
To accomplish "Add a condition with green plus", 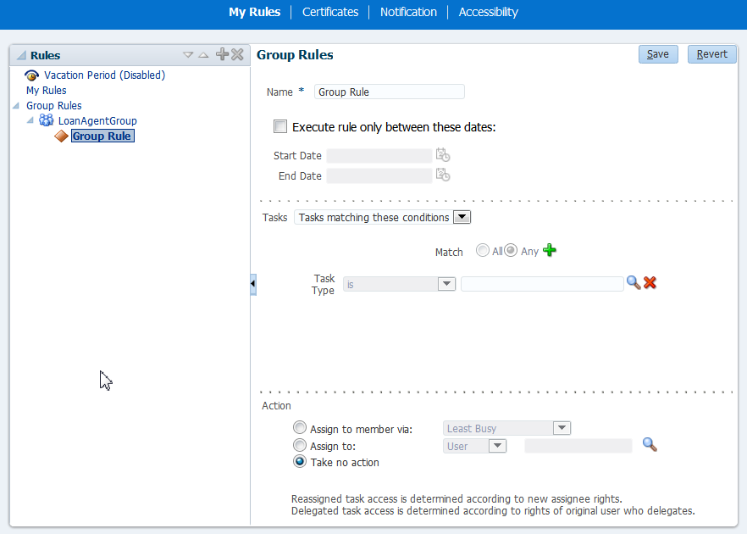I will point(550,250).
